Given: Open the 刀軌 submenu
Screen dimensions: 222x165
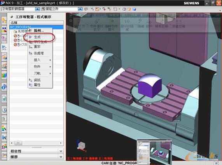Looking at the screenshot, I should (x=40, y=73).
